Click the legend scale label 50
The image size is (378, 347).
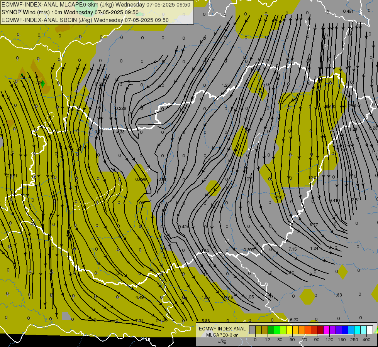pos(292,340)
